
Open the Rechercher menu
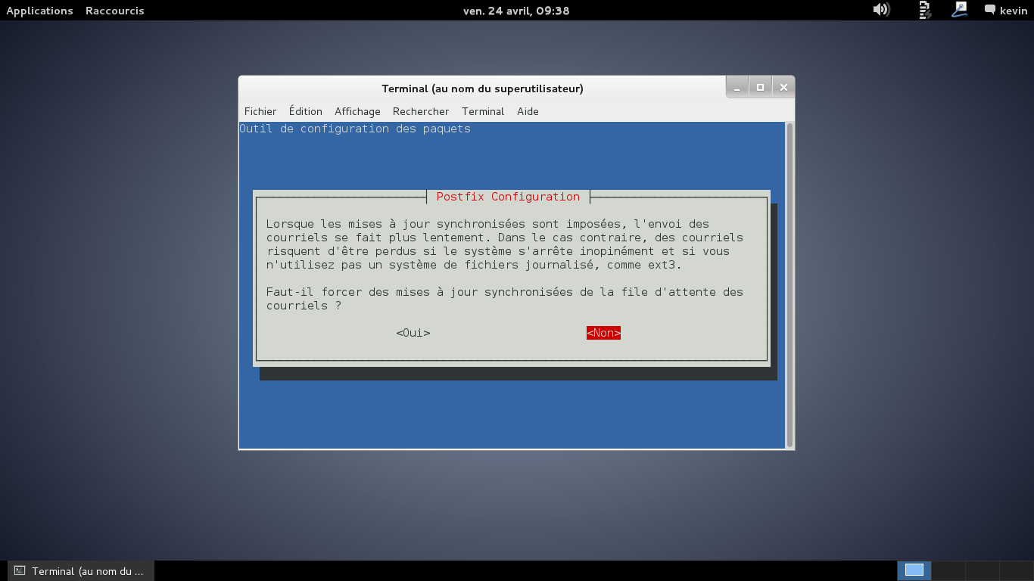[421, 111]
